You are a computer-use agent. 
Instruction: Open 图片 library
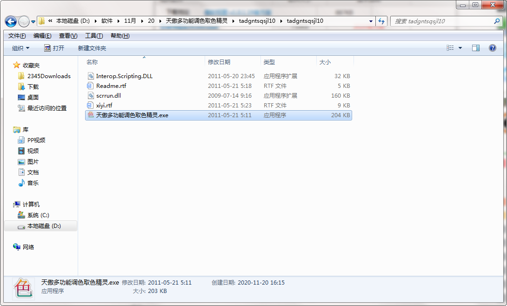tap(33, 161)
